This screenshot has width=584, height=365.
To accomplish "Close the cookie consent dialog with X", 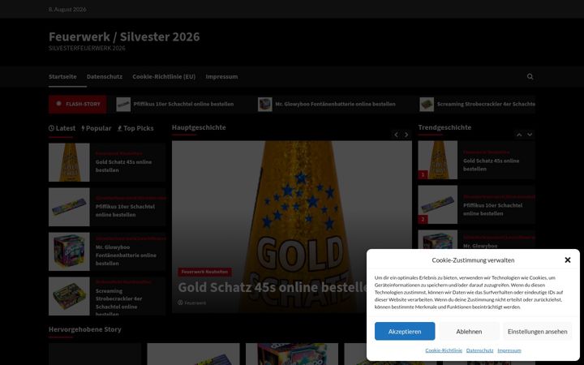I will click(x=568, y=260).
